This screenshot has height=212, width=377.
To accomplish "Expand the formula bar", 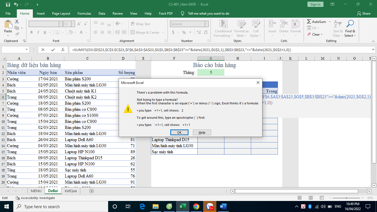I will coord(373,50).
